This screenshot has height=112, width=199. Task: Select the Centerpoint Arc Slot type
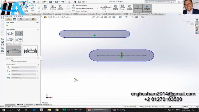pyautogui.click(x=19, y=40)
